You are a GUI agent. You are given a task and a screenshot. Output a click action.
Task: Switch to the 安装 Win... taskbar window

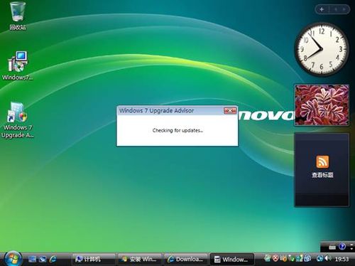tap(139, 259)
